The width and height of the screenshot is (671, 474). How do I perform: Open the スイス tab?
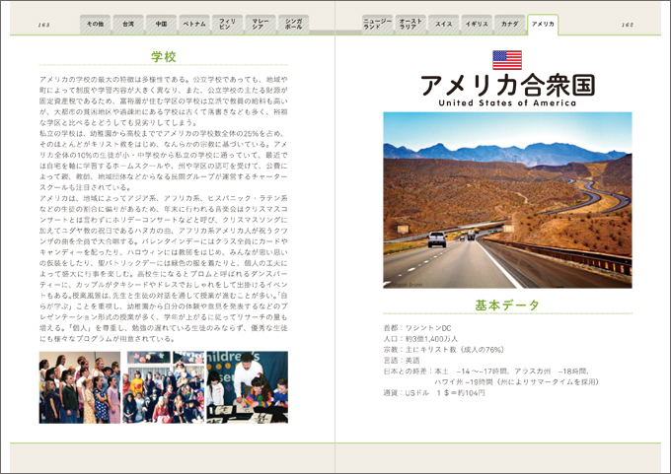point(443,25)
